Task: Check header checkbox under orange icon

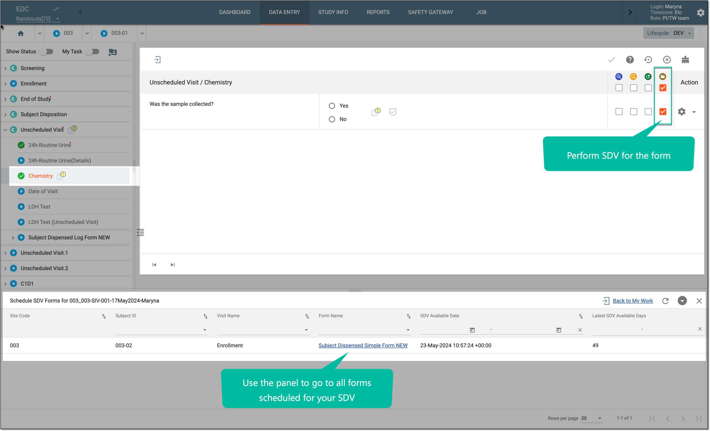Action: [633, 88]
